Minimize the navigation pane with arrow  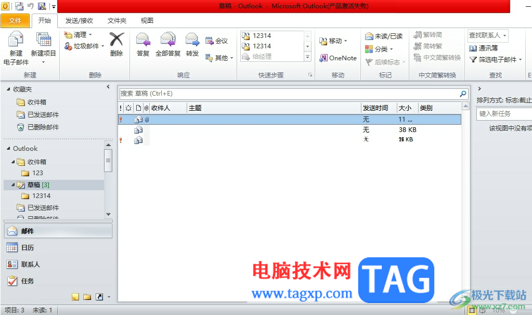(x=108, y=87)
